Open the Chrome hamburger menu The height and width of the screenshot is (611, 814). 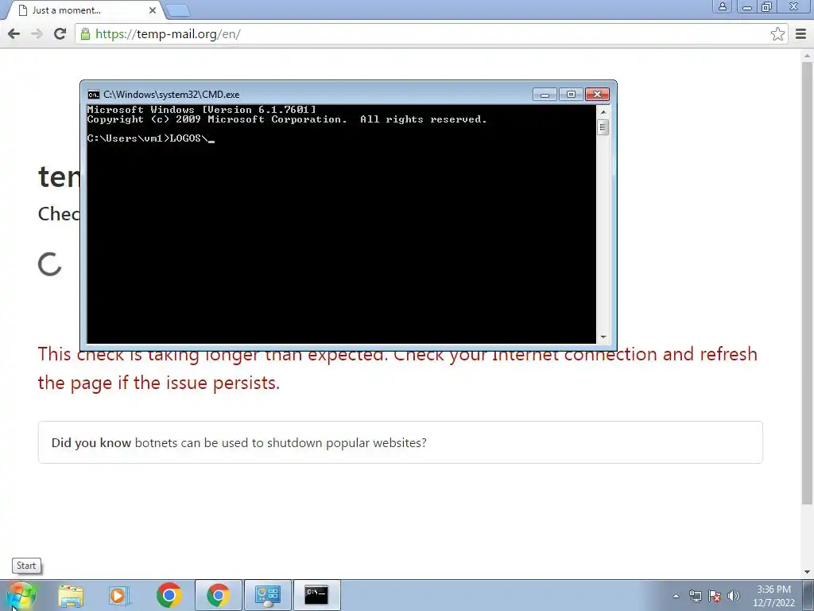(801, 34)
